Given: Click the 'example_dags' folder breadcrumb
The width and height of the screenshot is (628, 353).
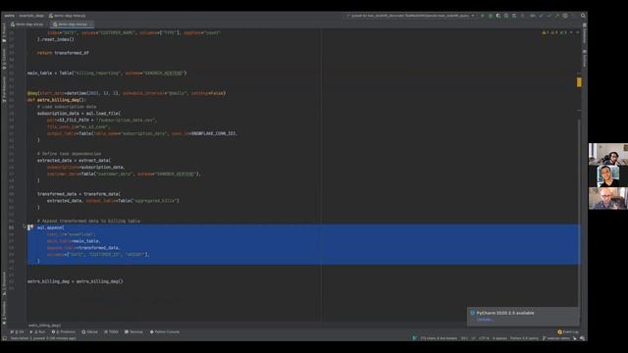Looking at the screenshot, I should [x=31, y=16].
